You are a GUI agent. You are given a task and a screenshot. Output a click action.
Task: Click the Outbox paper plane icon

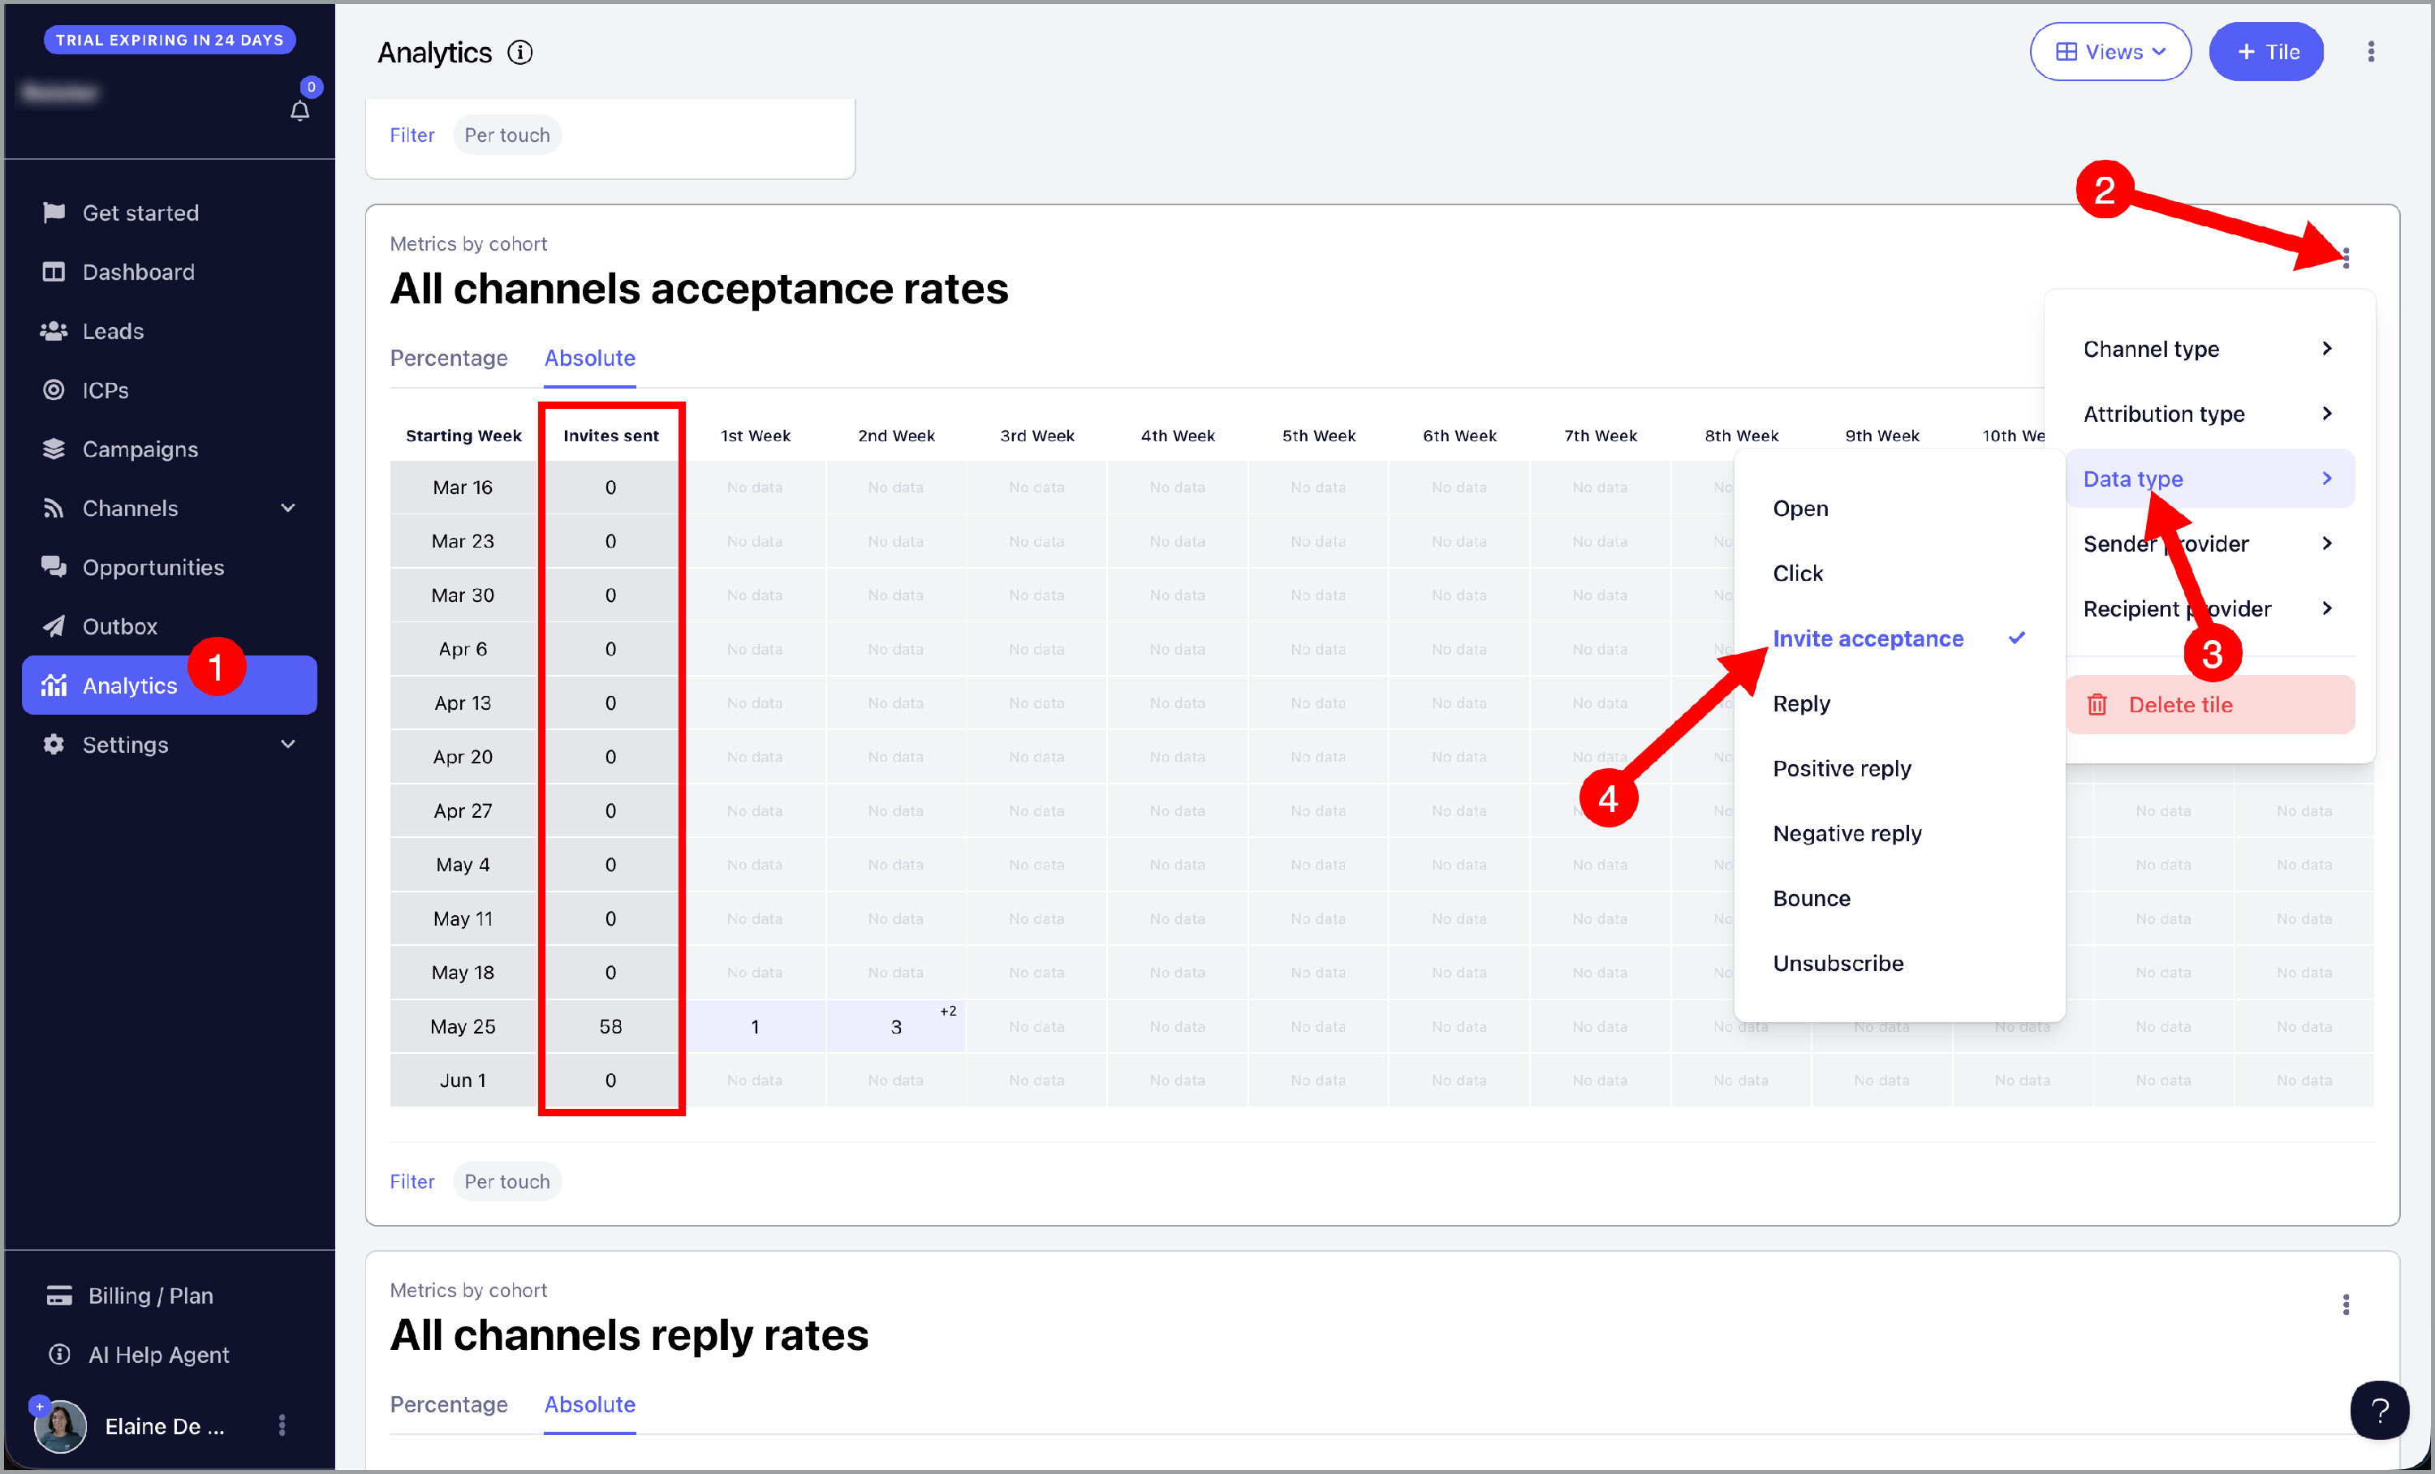(x=54, y=625)
